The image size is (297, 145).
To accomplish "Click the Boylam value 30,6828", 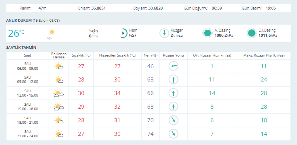I will click(156, 8).
